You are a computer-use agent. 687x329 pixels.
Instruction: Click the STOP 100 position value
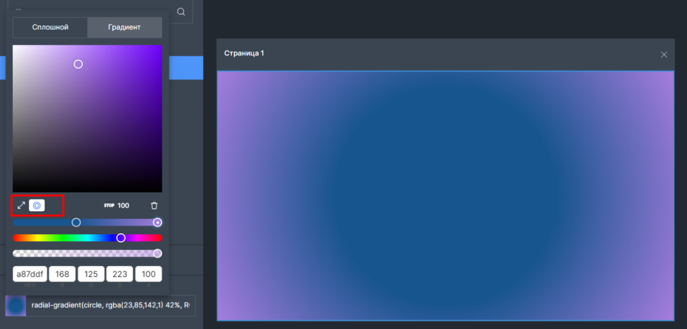click(123, 206)
